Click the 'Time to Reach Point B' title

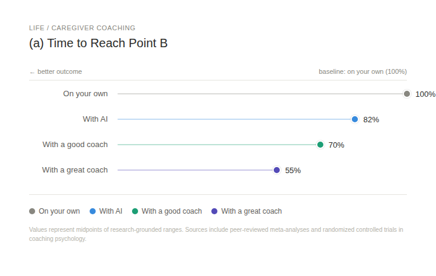coord(98,44)
